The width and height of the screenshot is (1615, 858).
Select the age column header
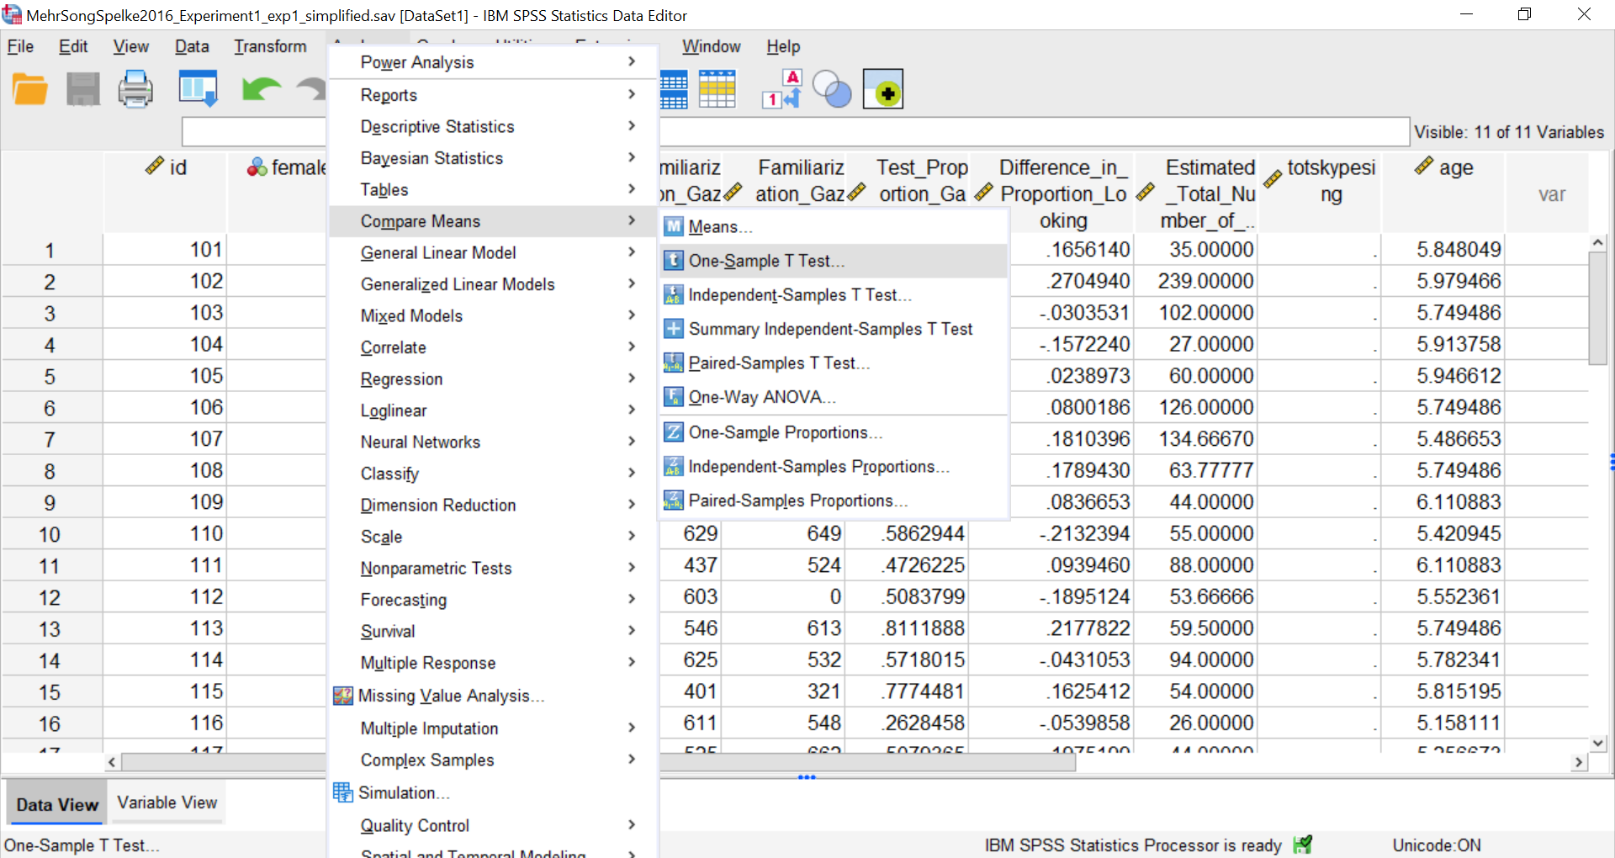(x=1443, y=193)
